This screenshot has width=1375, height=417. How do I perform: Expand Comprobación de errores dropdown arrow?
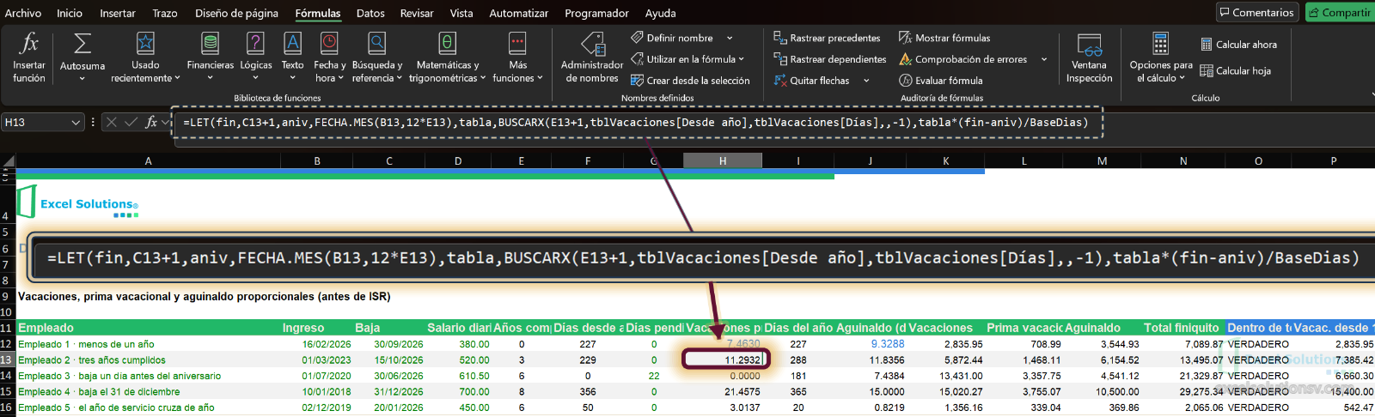pos(1044,59)
